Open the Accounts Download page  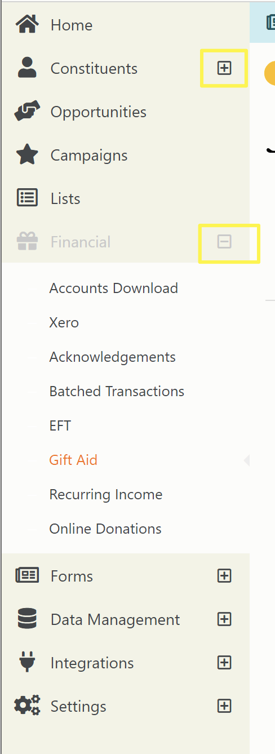[x=113, y=288]
